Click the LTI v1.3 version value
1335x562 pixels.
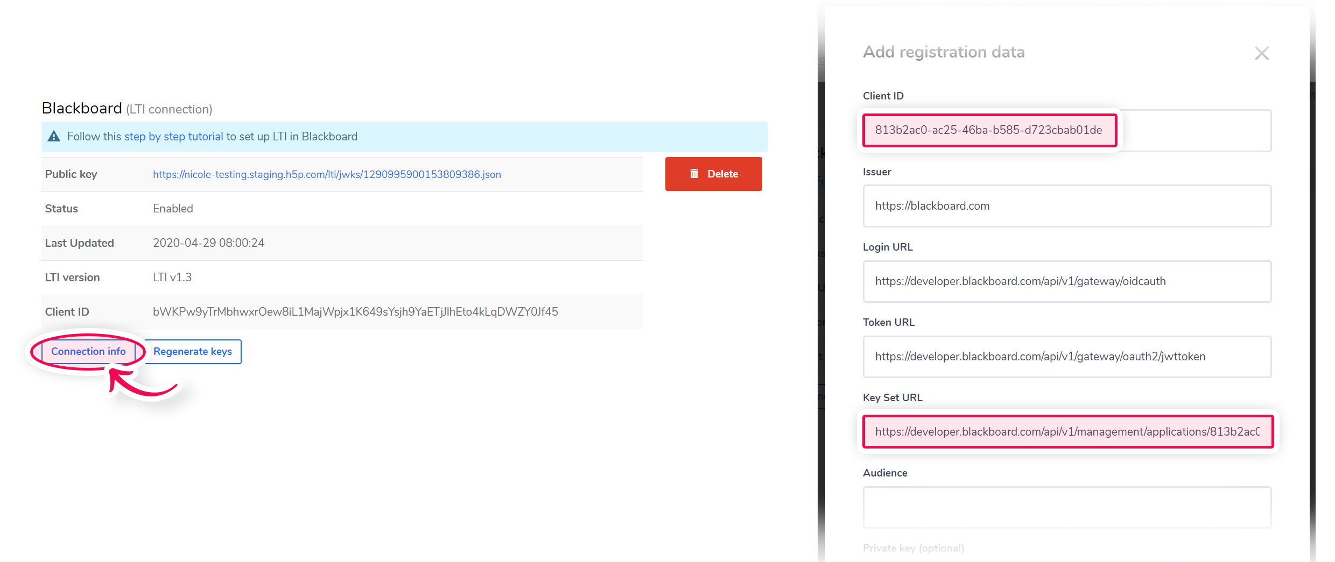172,278
